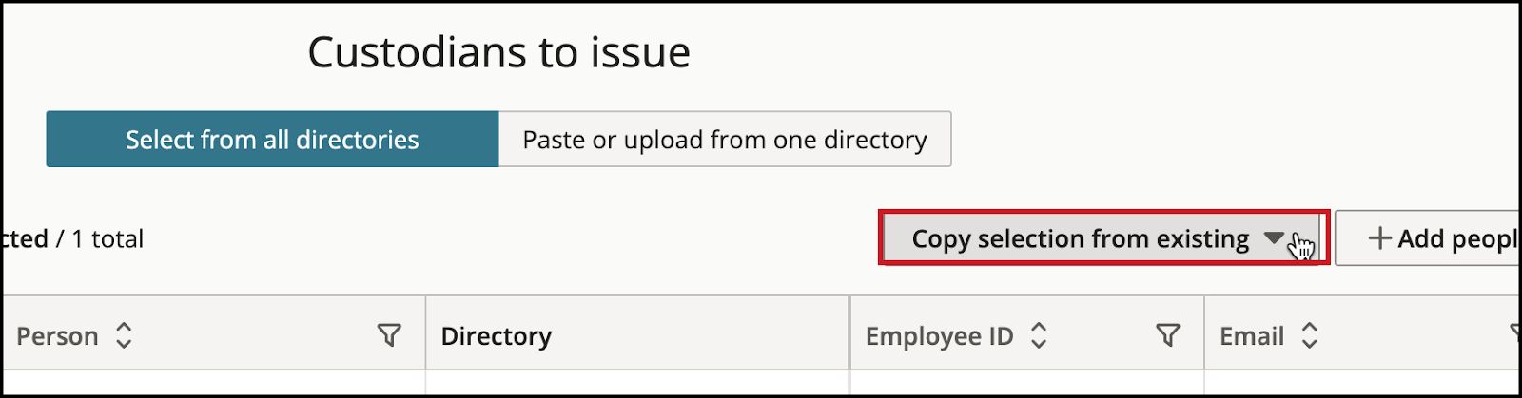This screenshot has width=1522, height=398.
Task: Switch to Paste or upload from one directory
Action: pyautogui.click(x=725, y=140)
